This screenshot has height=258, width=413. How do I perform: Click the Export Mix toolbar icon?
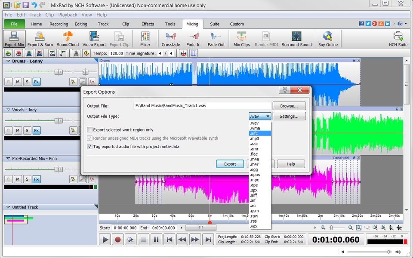pos(14,38)
